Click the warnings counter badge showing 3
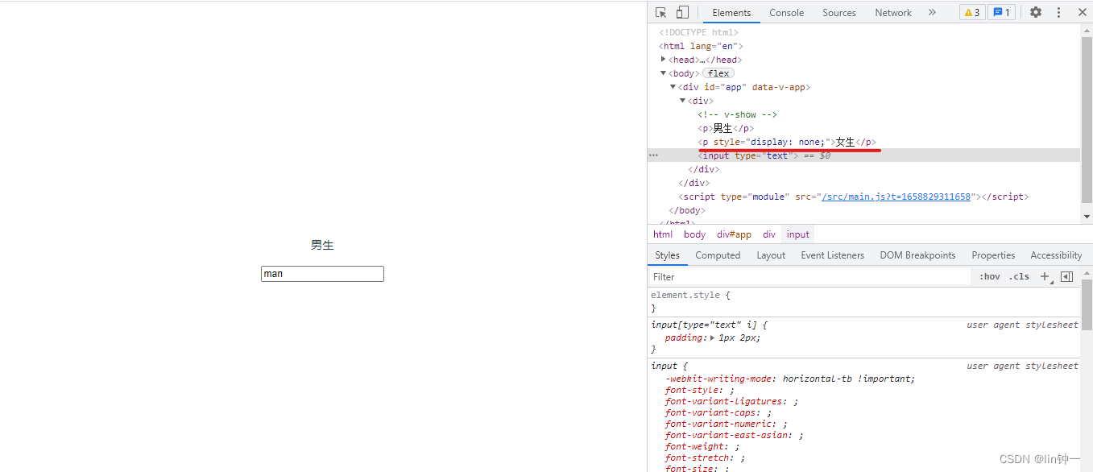 click(972, 12)
